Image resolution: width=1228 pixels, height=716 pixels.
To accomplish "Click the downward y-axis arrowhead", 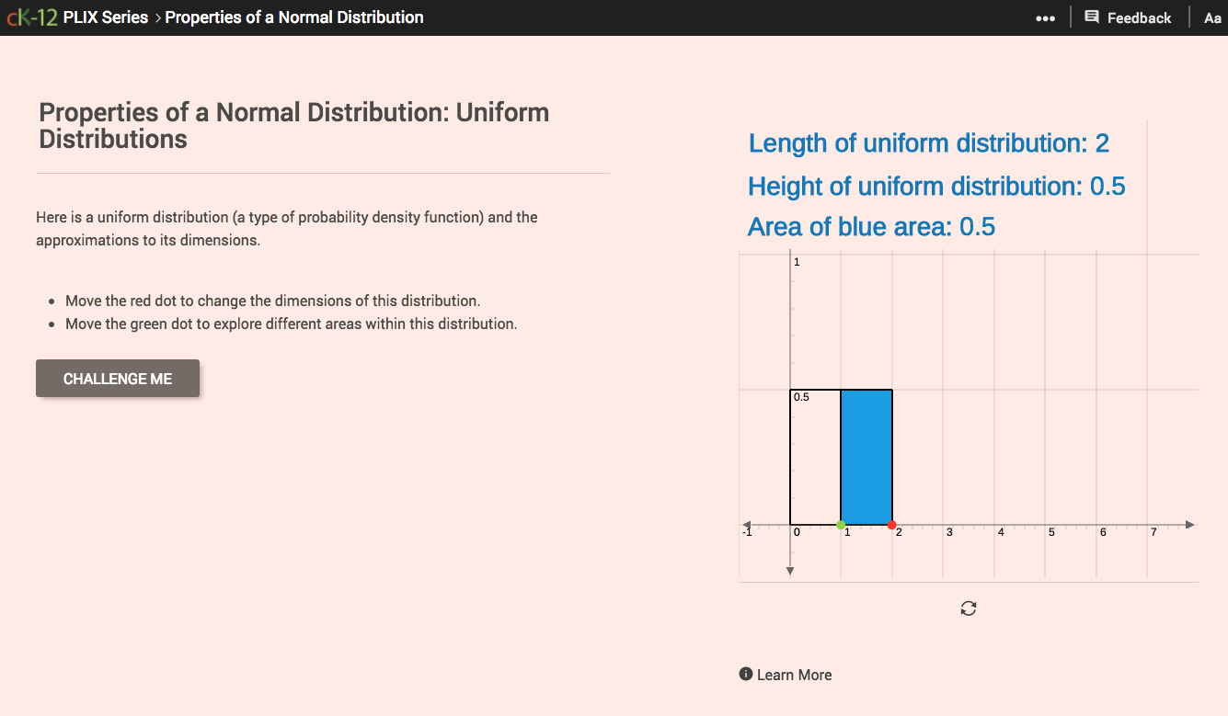I will point(790,571).
